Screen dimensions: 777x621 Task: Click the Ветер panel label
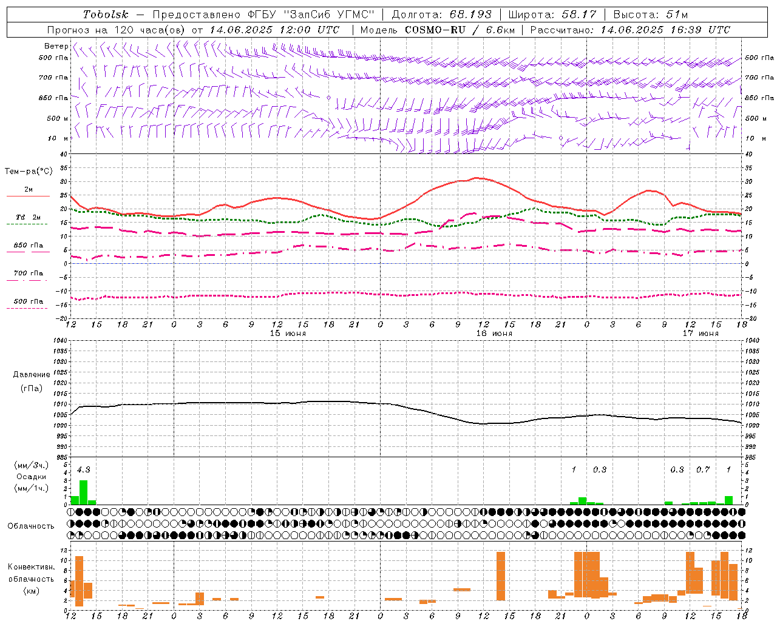click(x=56, y=46)
